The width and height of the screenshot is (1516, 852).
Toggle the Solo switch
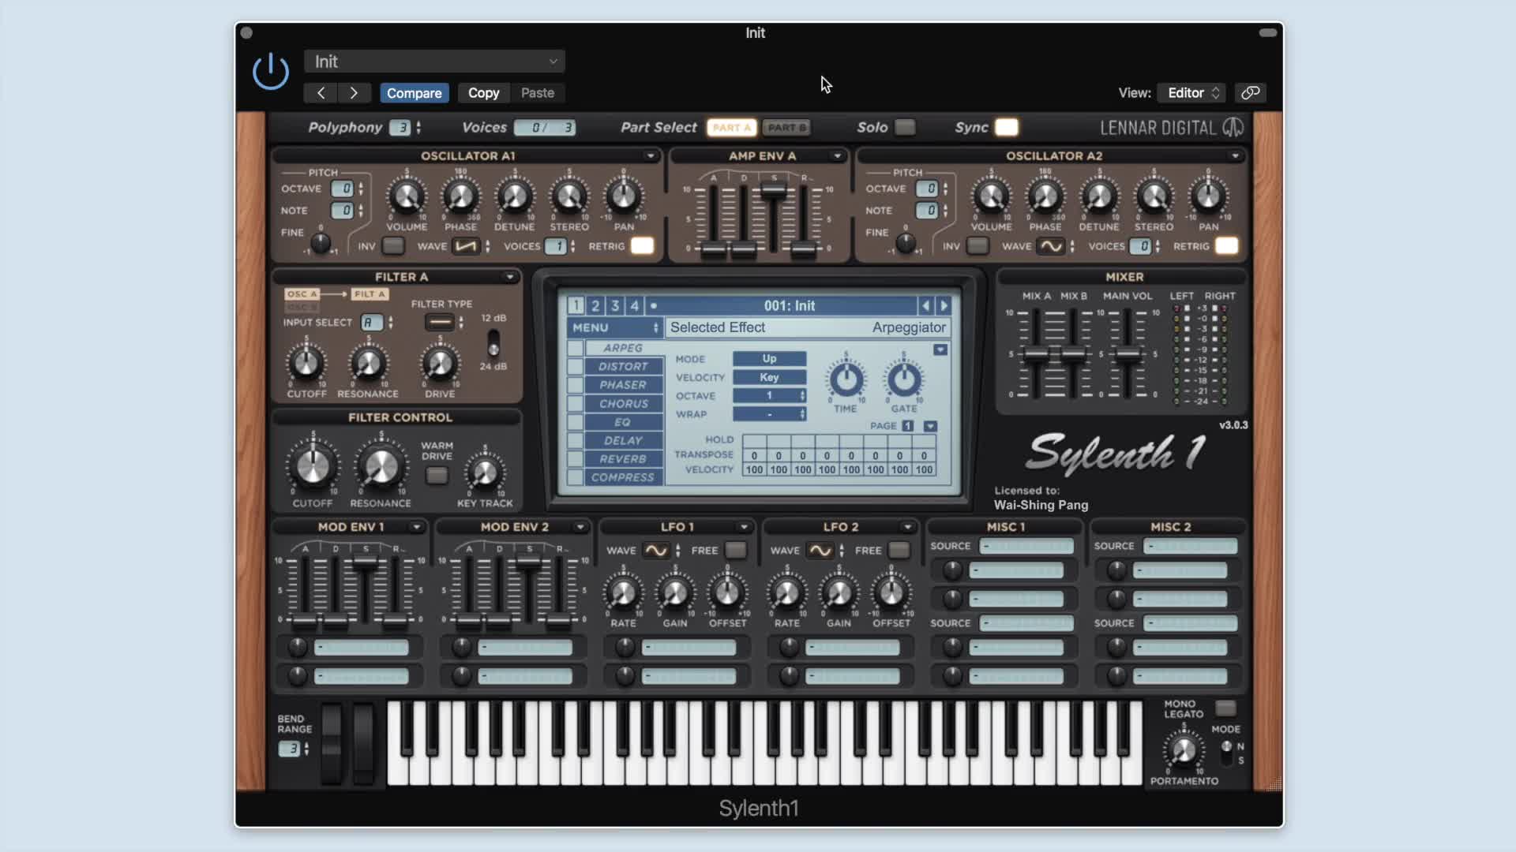pos(905,127)
